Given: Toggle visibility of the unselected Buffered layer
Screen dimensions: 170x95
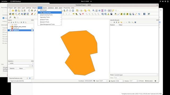Looking at the screenshot, I should click(x=10, y=28).
